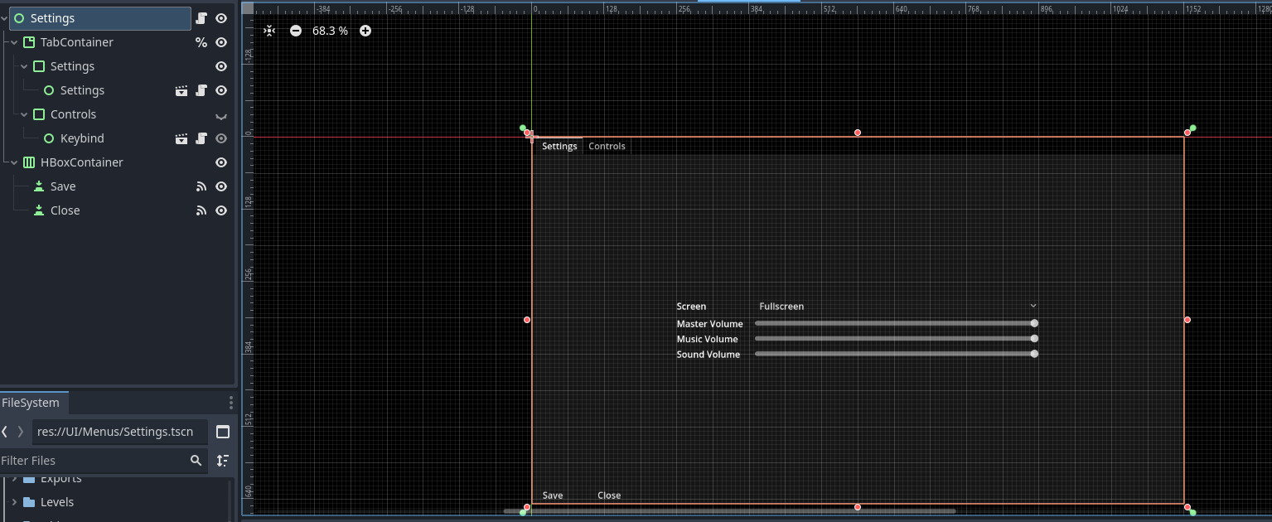The image size is (1272, 522).
Task: Toggle visibility of Settings tab node
Action: (221, 66)
